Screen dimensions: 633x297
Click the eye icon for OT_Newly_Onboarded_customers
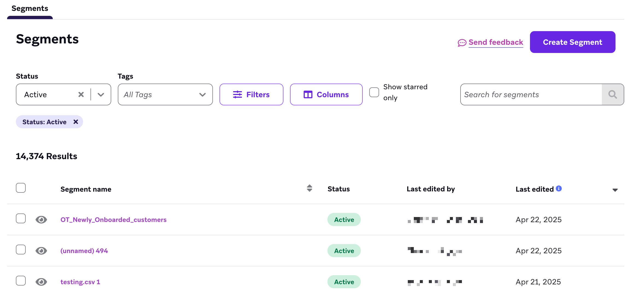click(41, 219)
